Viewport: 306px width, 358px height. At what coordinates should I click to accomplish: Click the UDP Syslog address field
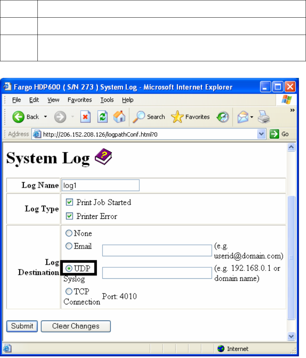pyautogui.click(x=157, y=273)
